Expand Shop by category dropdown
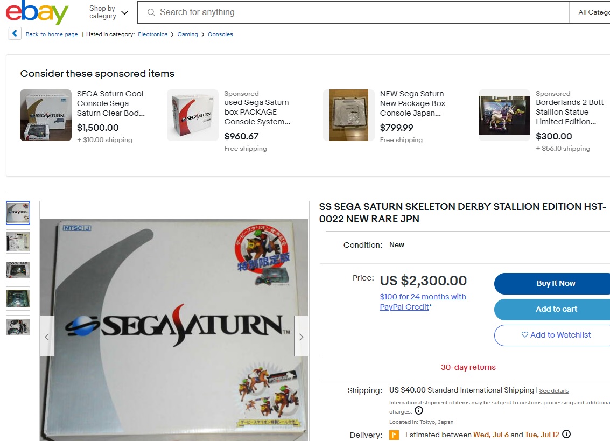Viewport: 610px width, 441px height. pyautogui.click(x=109, y=12)
